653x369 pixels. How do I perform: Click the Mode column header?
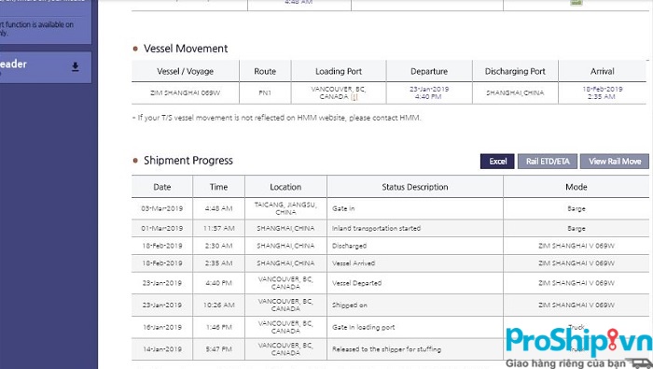click(x=576, y=187)
